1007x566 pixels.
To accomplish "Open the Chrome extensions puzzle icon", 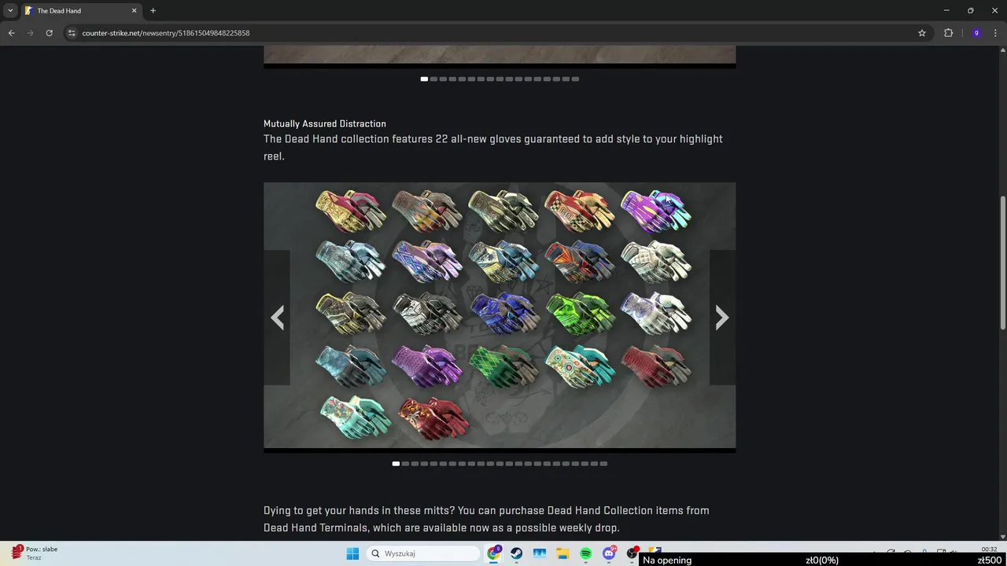I will tap(948, 33).
